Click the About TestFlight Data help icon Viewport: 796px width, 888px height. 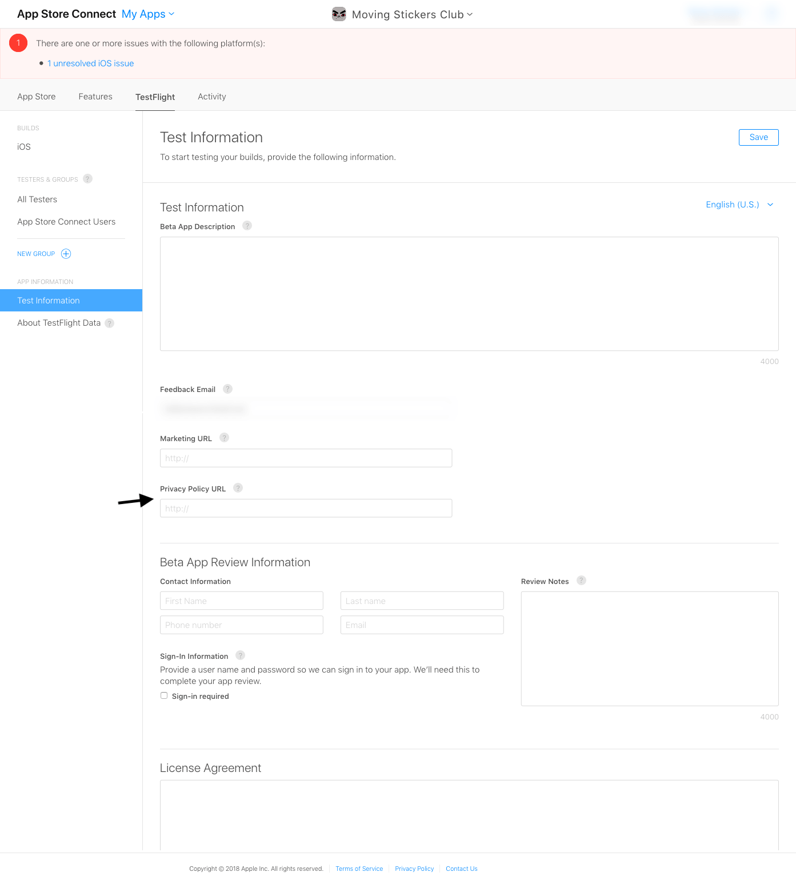pyautogui.click(x=109, y=323)
